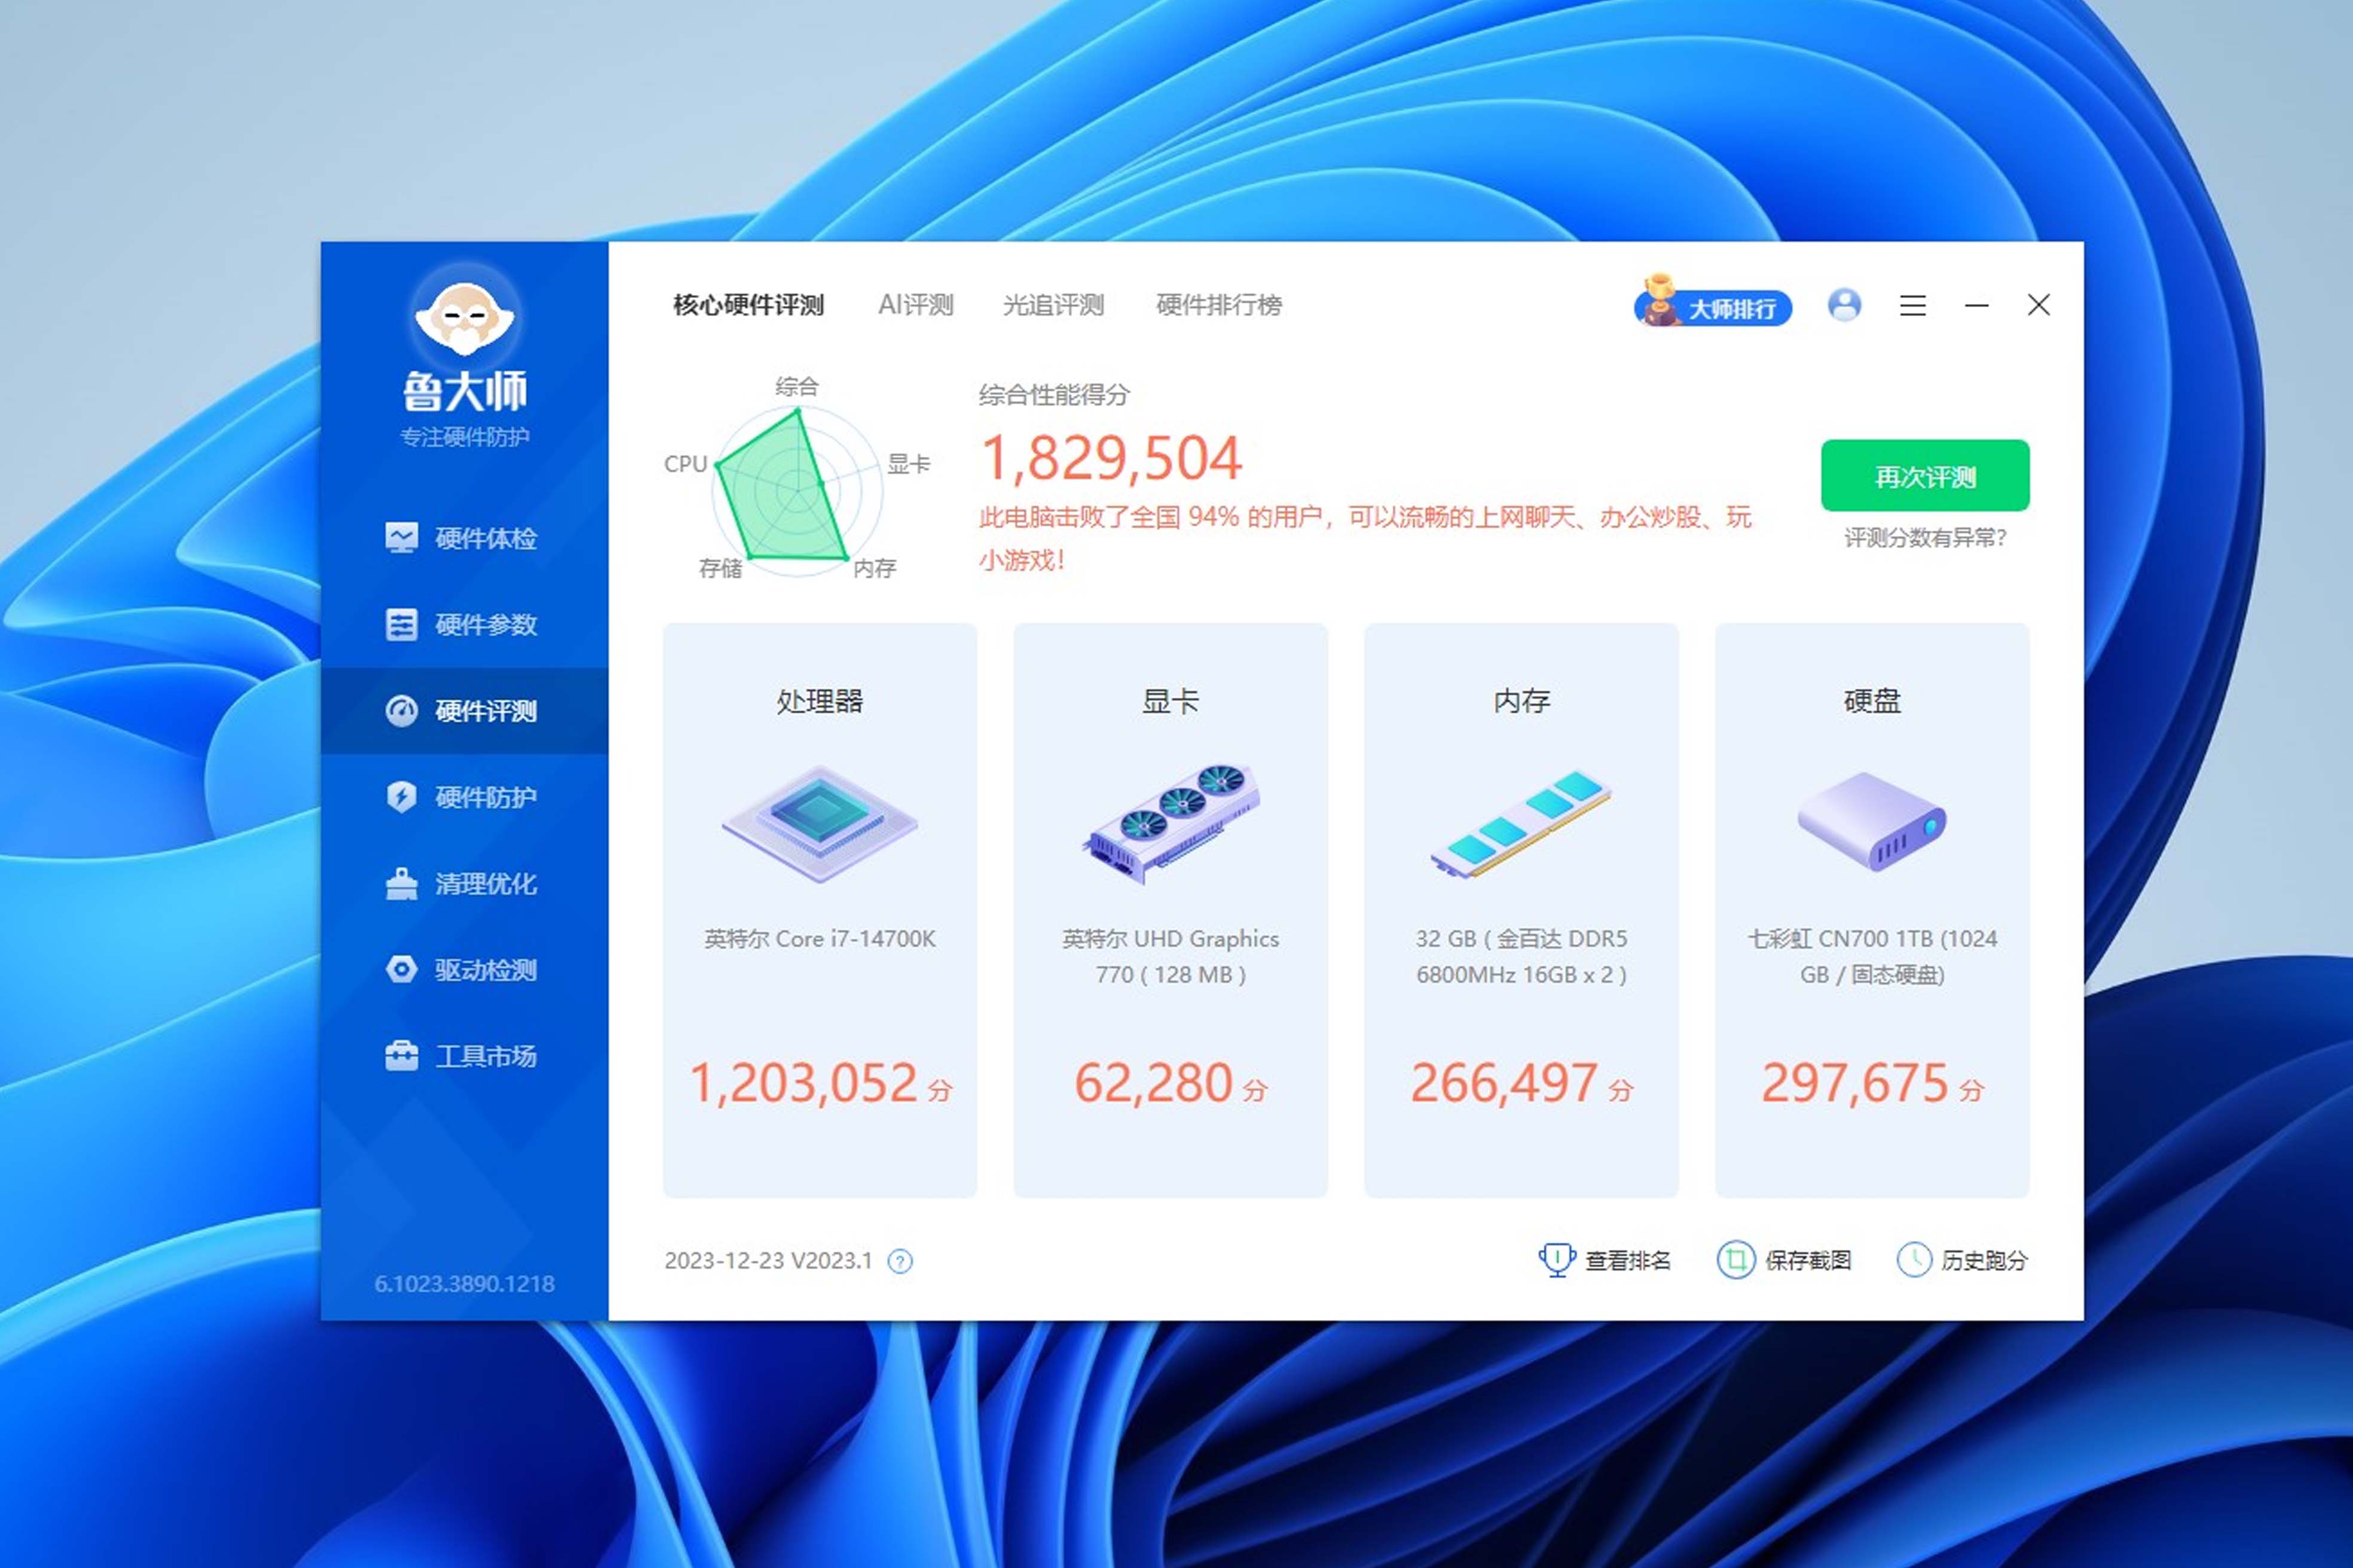
Task: Click the 显卡 graphics card icon
Action: [x=1171, y=824]
